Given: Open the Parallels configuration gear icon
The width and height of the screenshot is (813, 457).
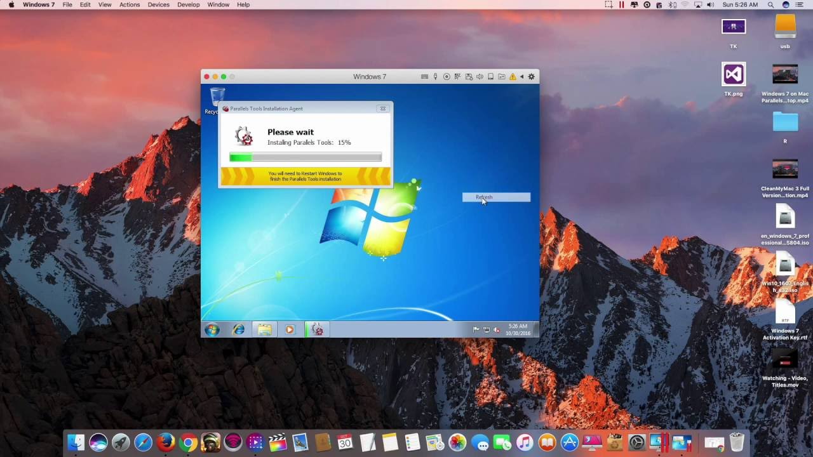Looking at the screenshot, I should point(532,77).
